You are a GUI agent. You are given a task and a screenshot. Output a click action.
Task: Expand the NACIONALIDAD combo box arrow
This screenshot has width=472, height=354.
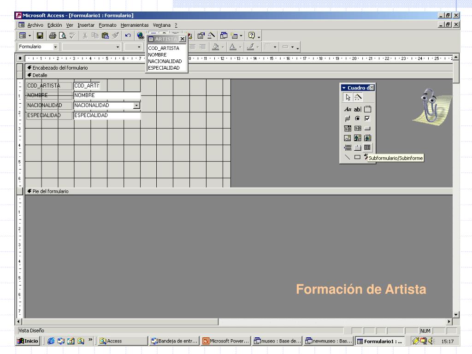pos(136,106)
